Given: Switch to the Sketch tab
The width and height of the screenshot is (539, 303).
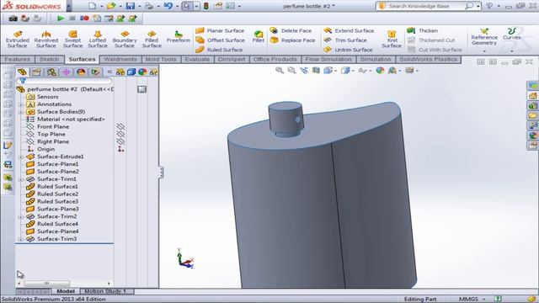Looking at the screenshot, I should (49, 59).
